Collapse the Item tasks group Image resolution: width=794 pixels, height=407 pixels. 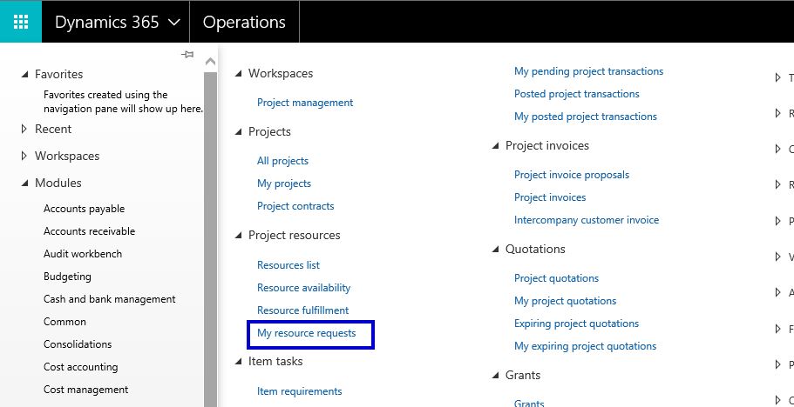pyautogui.click(x=239, y=361)
